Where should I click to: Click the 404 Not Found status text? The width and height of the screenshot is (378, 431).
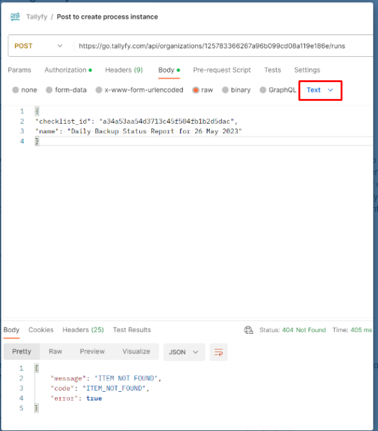tap(304, 330)
